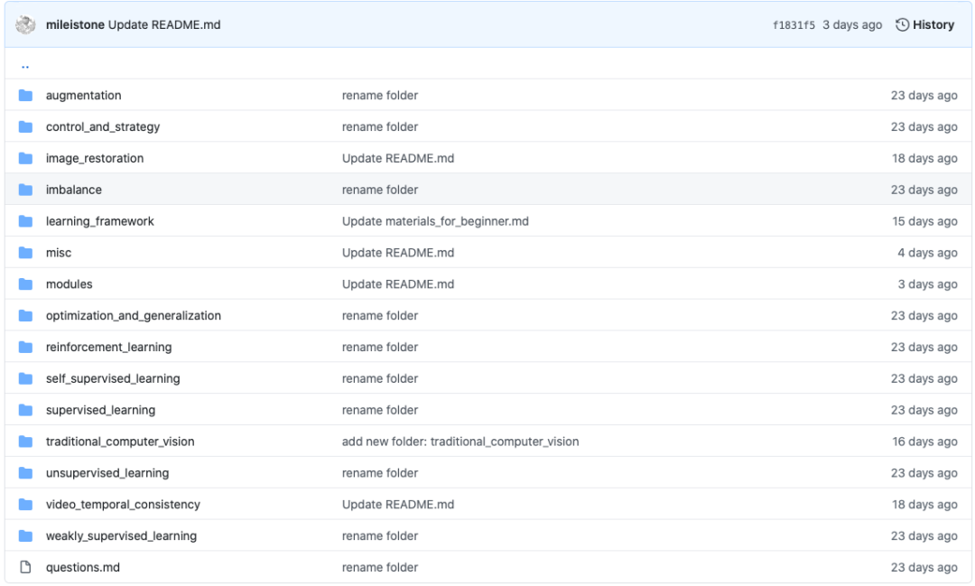Click the modules row's 3 days ago timestamp
This screenshot has height=586, width=975.
click(927, 284)
